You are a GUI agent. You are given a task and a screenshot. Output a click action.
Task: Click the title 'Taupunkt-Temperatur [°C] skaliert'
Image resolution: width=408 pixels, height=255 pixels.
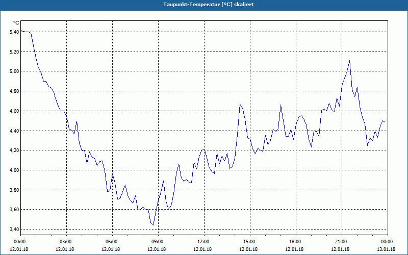tap(209, 5)
